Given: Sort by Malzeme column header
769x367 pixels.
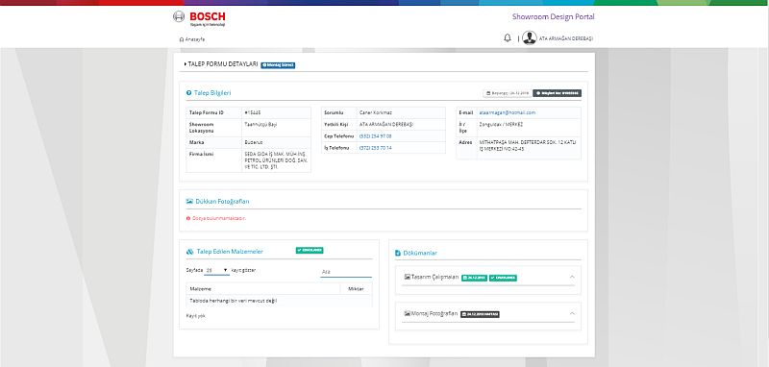Looking at the screenshot, I should [263, 289].
